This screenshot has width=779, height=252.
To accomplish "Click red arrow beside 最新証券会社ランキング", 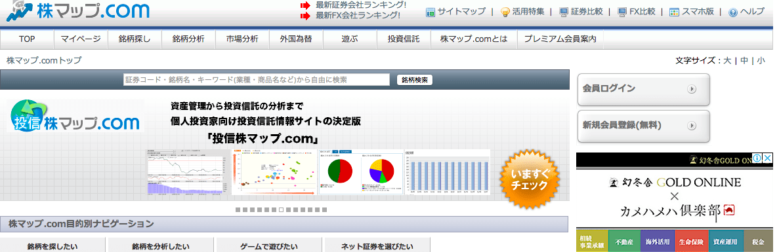I will (x=305, y=5).
